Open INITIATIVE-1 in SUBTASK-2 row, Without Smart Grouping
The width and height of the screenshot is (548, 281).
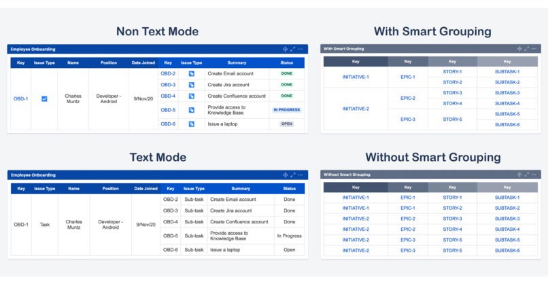356,208
